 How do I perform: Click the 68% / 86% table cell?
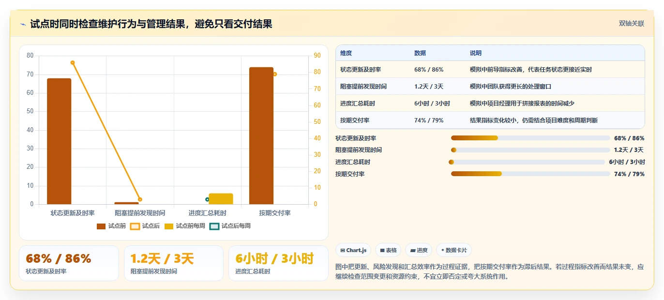[429, 70]
